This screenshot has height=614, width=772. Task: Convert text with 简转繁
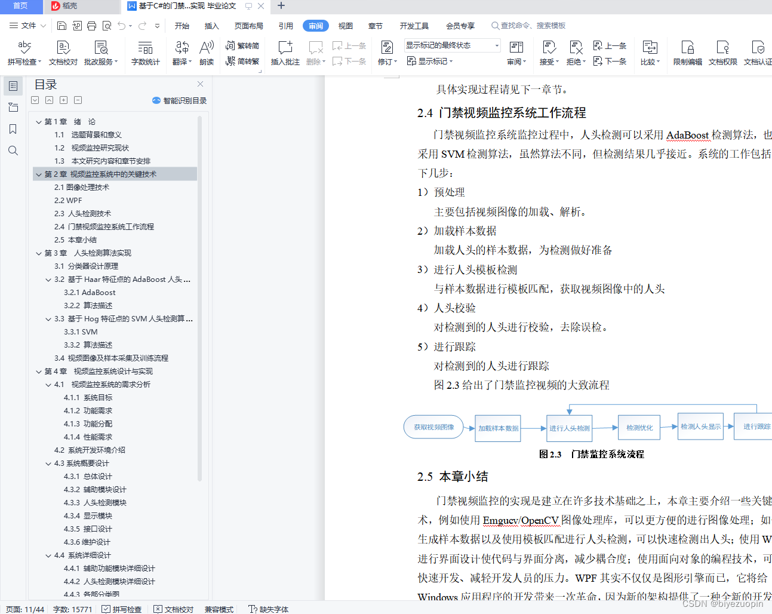242,61
